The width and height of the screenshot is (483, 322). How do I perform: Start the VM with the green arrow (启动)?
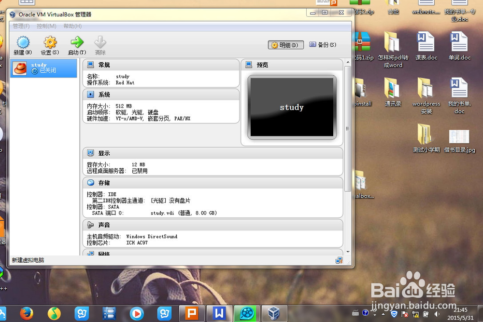point(77,42)
